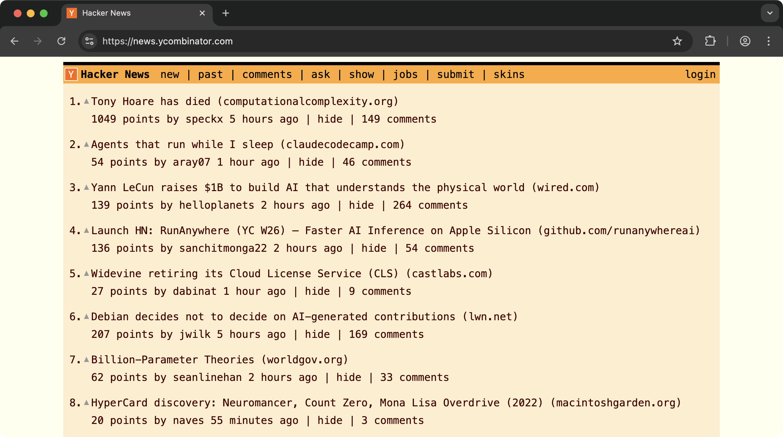Click the Hacker News Y logo
Viewport: 783px width, 437px height.
click(71, 74)
